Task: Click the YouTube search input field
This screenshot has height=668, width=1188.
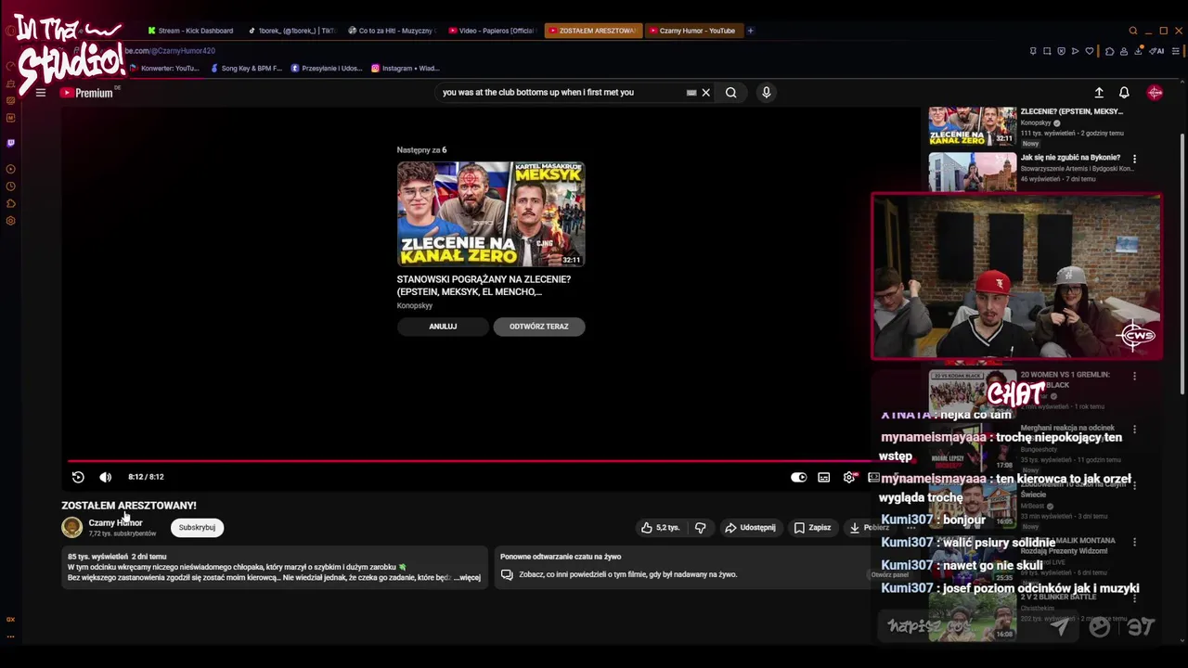Action: click(562, 93)
